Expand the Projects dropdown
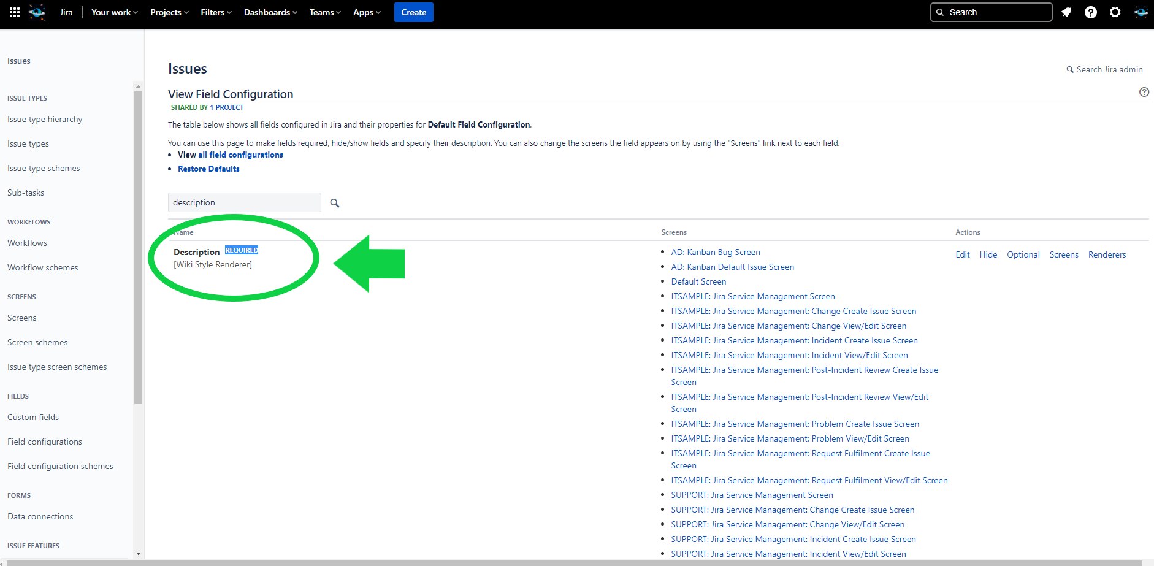1154x566 pixels. coord(169,12)
